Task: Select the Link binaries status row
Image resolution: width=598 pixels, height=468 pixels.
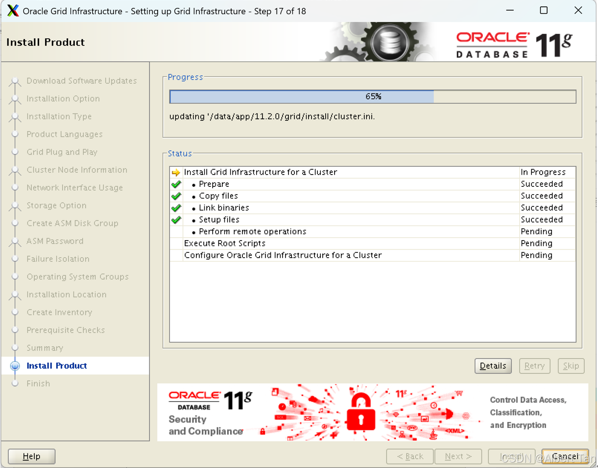Action: pyautogui.click(x=373, y=208)
